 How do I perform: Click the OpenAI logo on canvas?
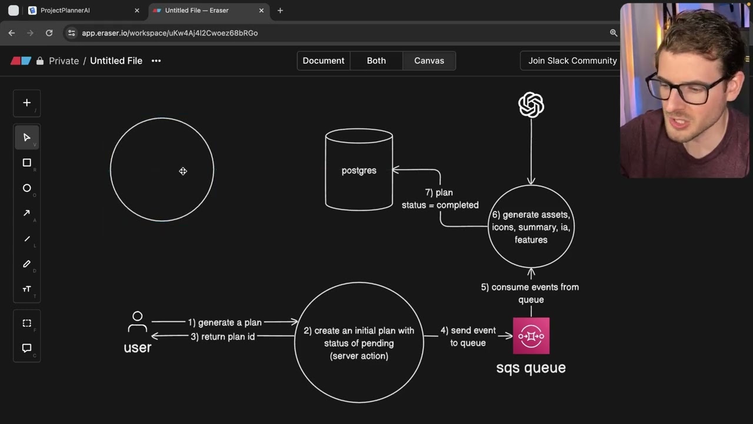(x=531, y=105)
